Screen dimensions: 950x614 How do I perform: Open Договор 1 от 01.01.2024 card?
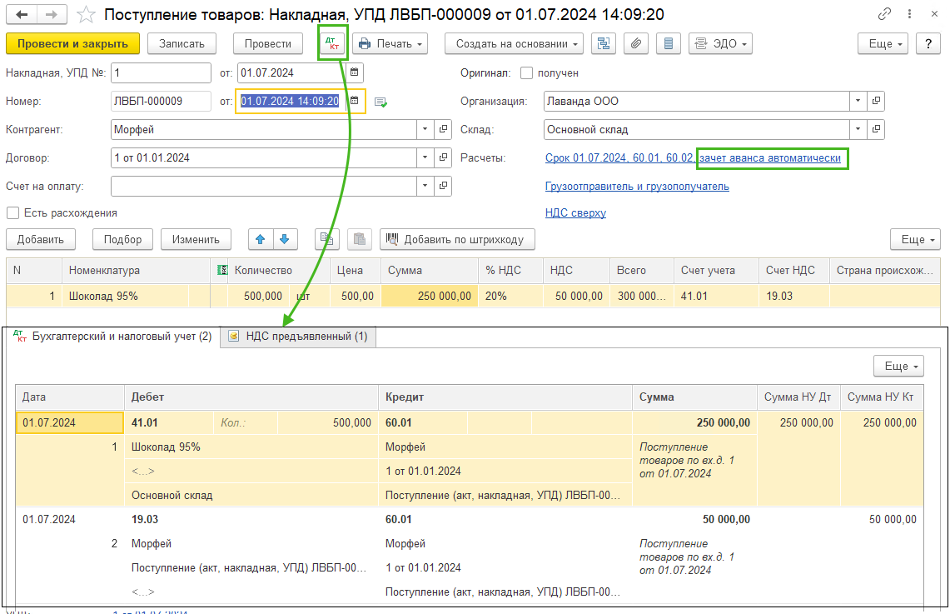(444, 157)
